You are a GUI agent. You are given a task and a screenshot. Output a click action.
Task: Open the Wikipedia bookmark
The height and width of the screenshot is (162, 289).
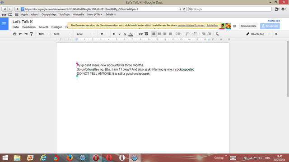(78, 14)
